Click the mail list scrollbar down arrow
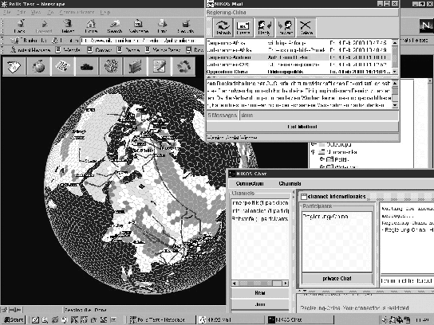Image resolution: width=434 pixels, height=325 pixels. pyautogui.click(x=395, y=72)
